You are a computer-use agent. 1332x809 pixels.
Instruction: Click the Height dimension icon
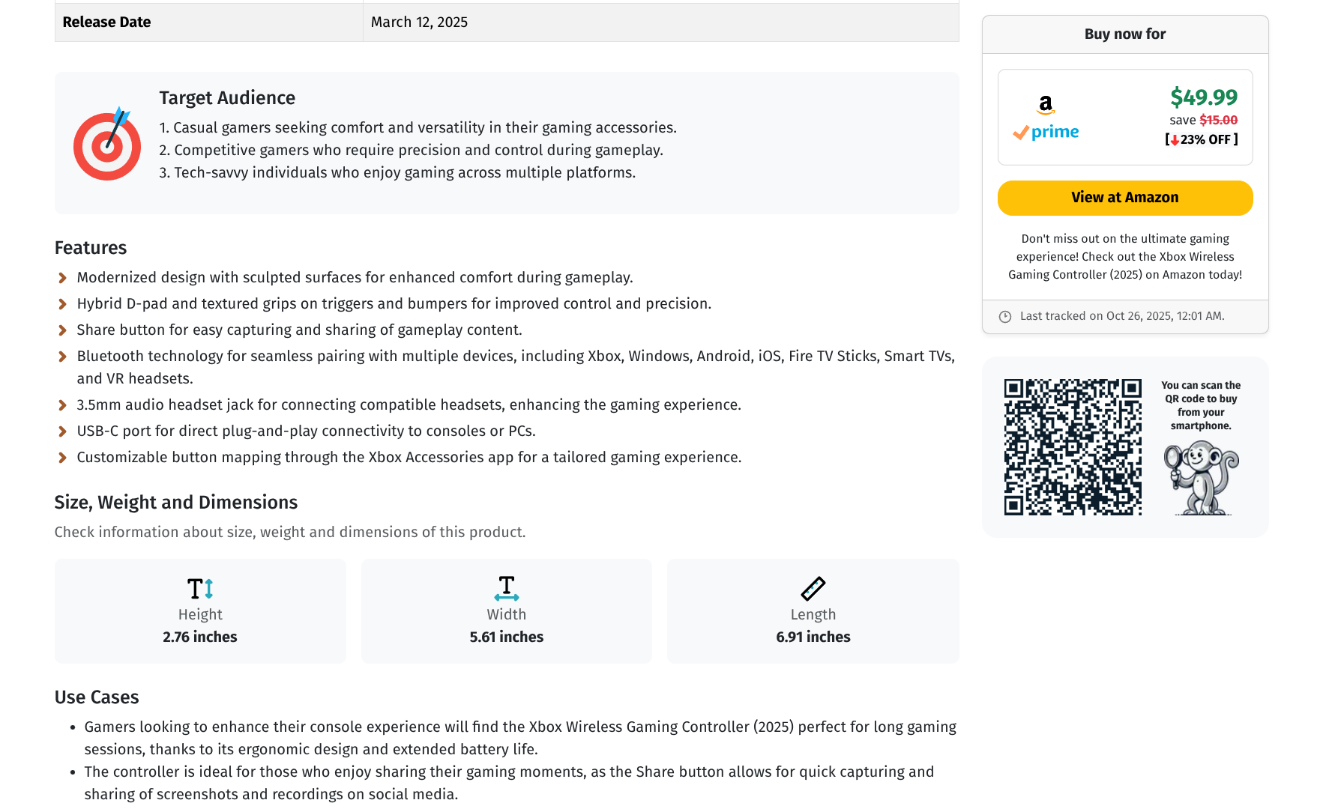point(200,589)
